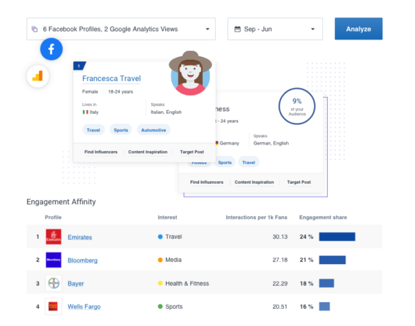Open the Bloomberg profile link
415x326 pixels.
coord(82,260)
